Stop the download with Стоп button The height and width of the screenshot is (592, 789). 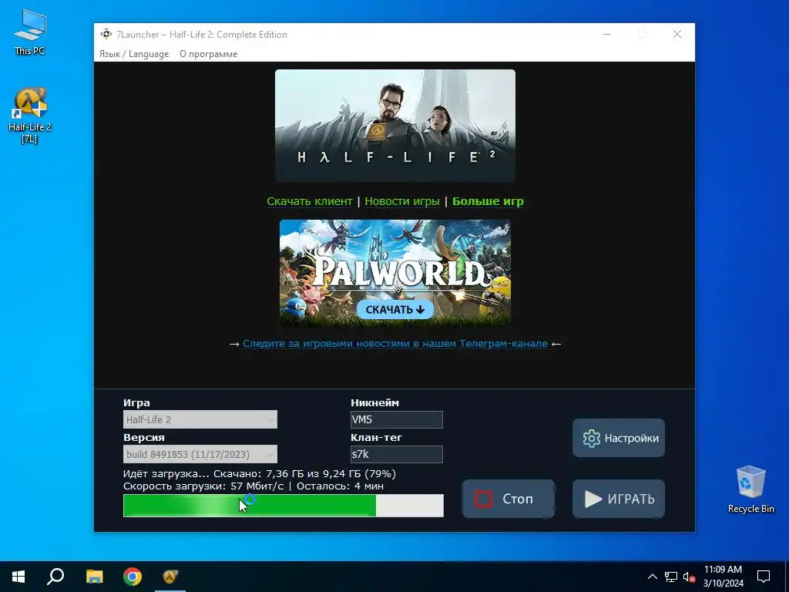509,499
